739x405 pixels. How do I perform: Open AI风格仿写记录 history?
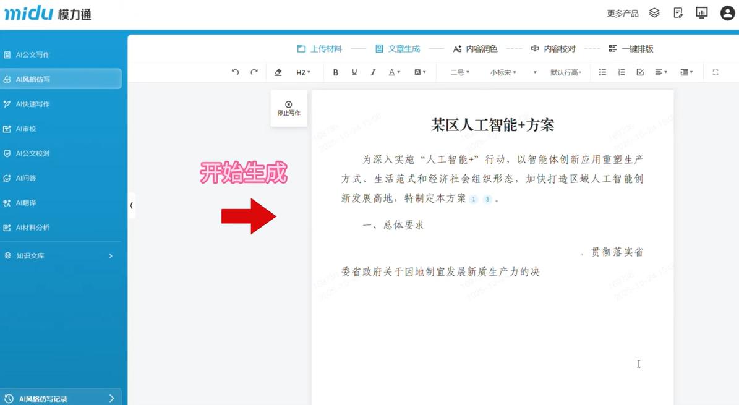[60, 399]
